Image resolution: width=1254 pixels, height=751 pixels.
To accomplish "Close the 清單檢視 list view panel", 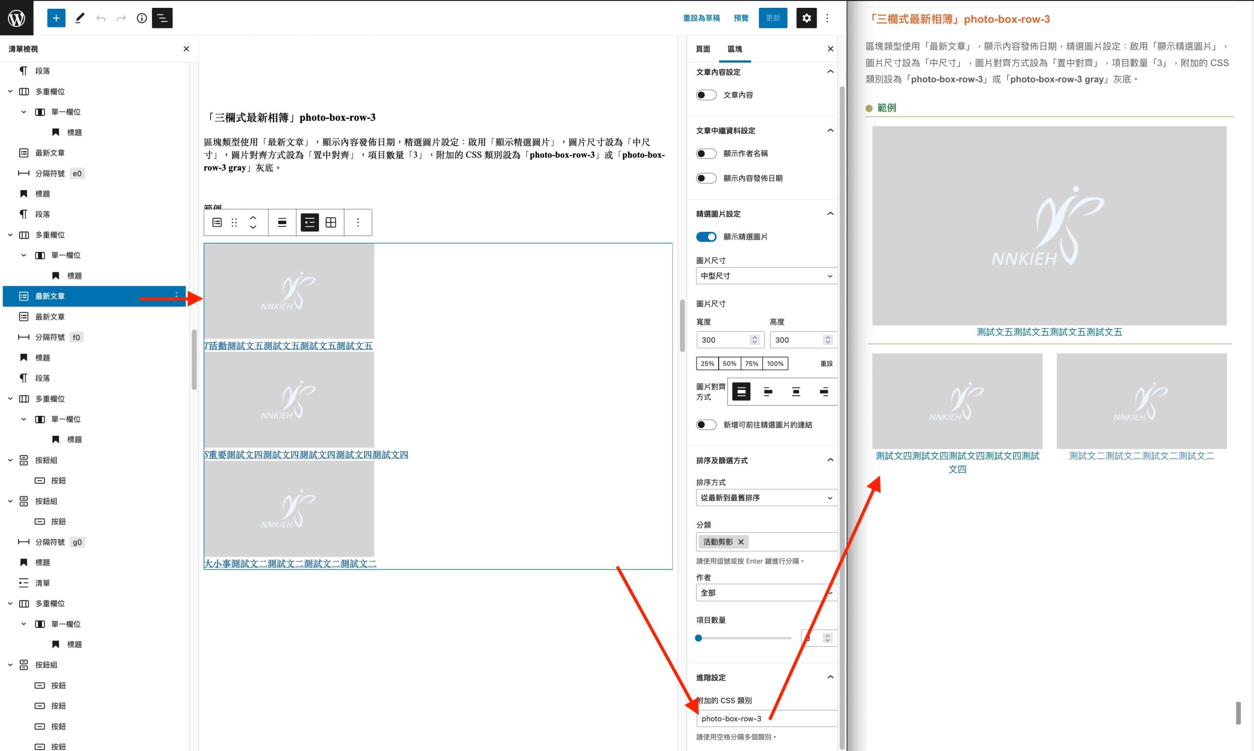I will pos(187,48).
